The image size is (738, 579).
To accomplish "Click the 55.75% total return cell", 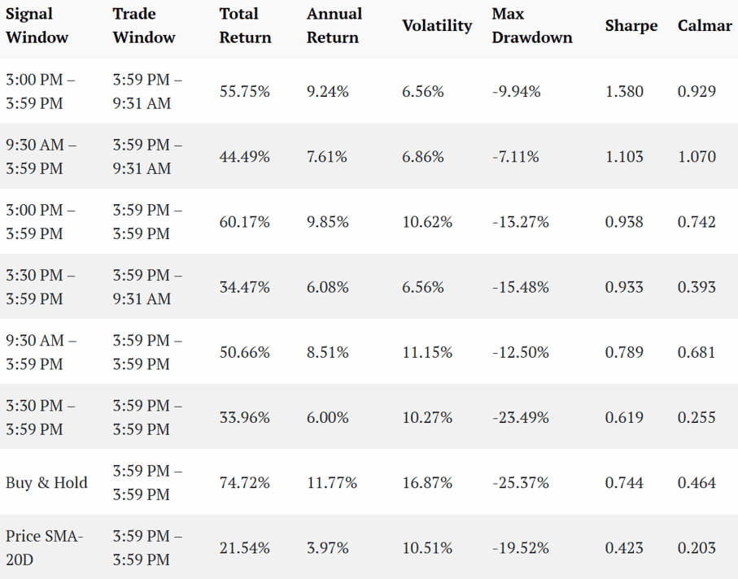I will click(x=244, y=91).
